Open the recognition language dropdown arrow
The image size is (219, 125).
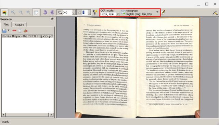157,12
